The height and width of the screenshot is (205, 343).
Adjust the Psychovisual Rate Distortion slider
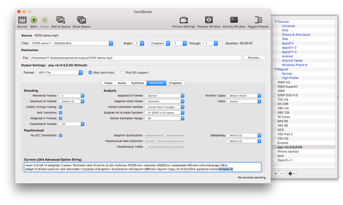165,141
